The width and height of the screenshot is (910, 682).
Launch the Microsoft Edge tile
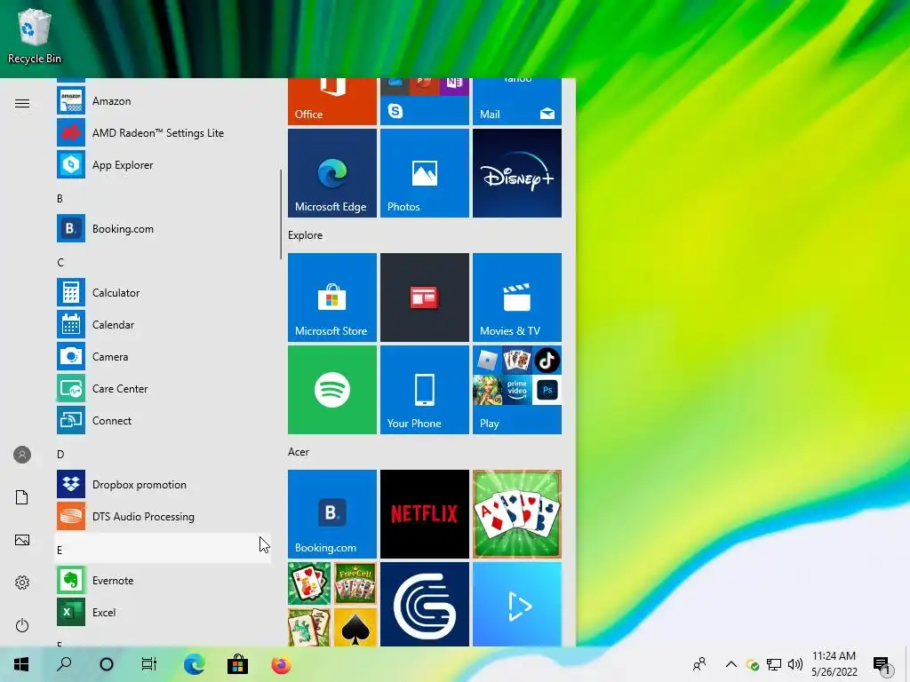pyautogui.click(x=332, y=173)
